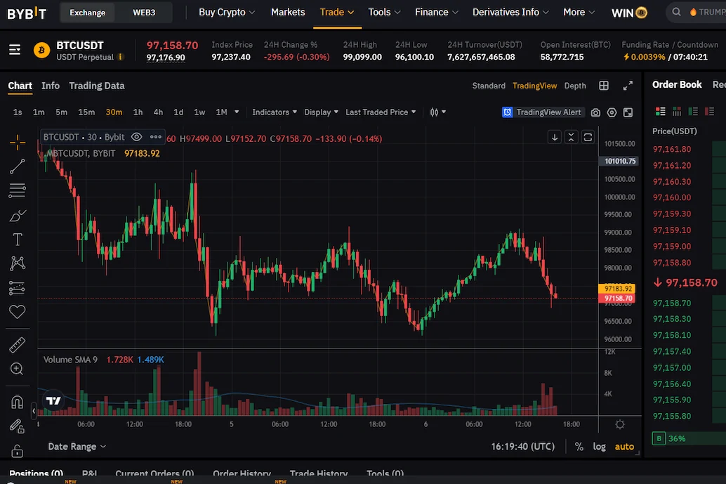The image size is (726, 484).
Task: Switch to the Info tab
Action: 51,86
